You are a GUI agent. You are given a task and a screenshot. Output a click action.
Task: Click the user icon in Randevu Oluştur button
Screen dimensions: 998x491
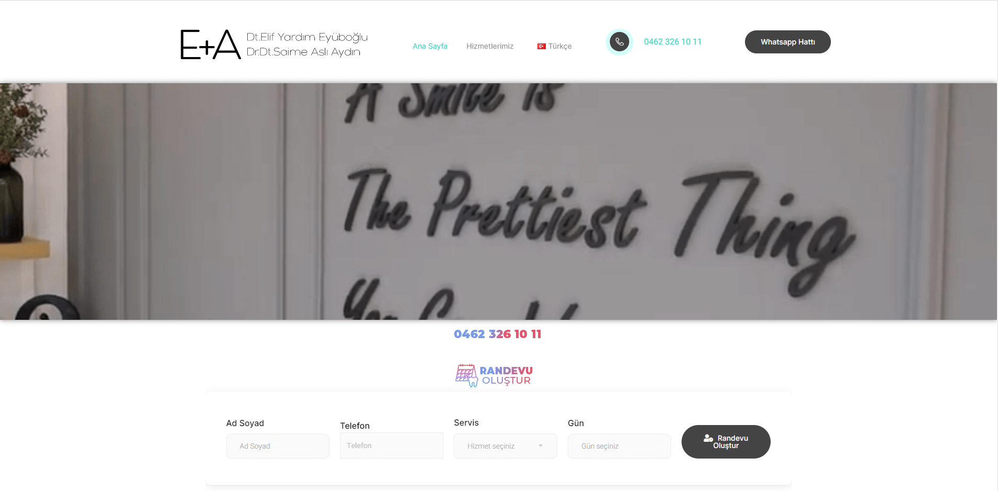708,438
